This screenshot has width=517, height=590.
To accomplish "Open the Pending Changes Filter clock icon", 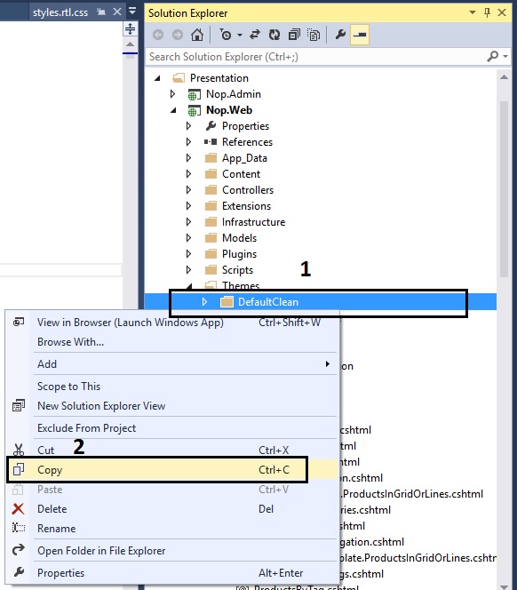I will coord(226,35).
